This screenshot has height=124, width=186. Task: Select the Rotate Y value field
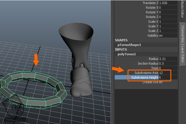coord(168,12)
